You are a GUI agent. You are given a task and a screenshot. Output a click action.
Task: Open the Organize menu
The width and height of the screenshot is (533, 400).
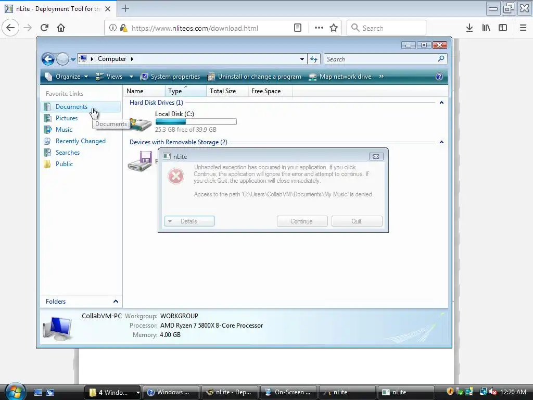pos(67,77)
